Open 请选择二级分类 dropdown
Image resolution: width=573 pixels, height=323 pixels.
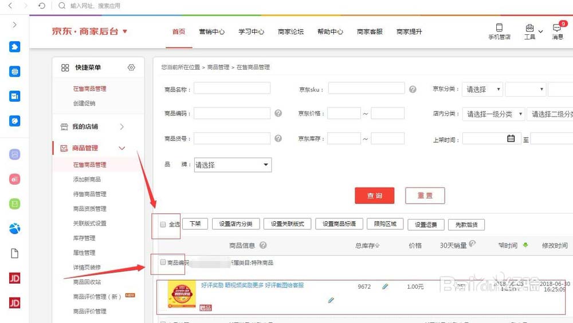click(550, 114)
